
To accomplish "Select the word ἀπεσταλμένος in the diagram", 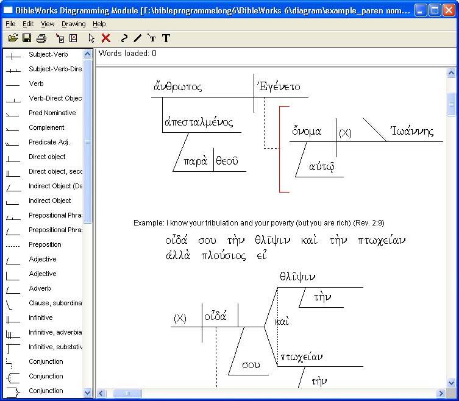I will click(199, 122).
